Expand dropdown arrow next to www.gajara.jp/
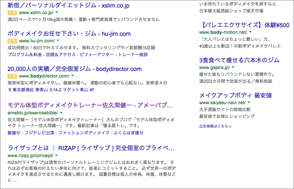The width and height of the screenshot is (294, 189). [233, 67]
